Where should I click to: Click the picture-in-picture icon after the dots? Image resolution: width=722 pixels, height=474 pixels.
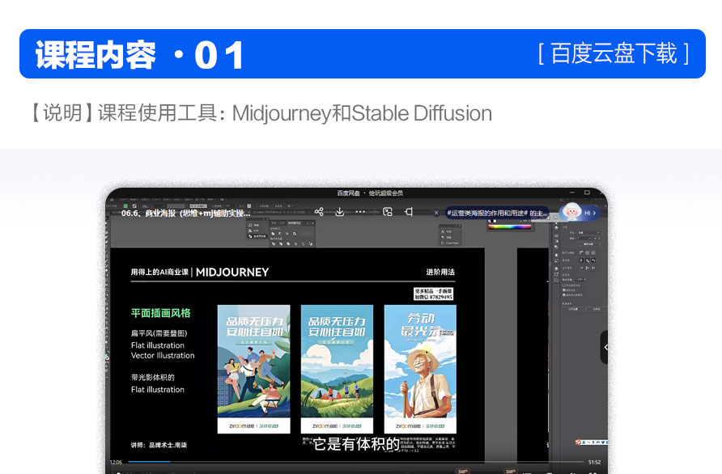[x=388, y=212]
